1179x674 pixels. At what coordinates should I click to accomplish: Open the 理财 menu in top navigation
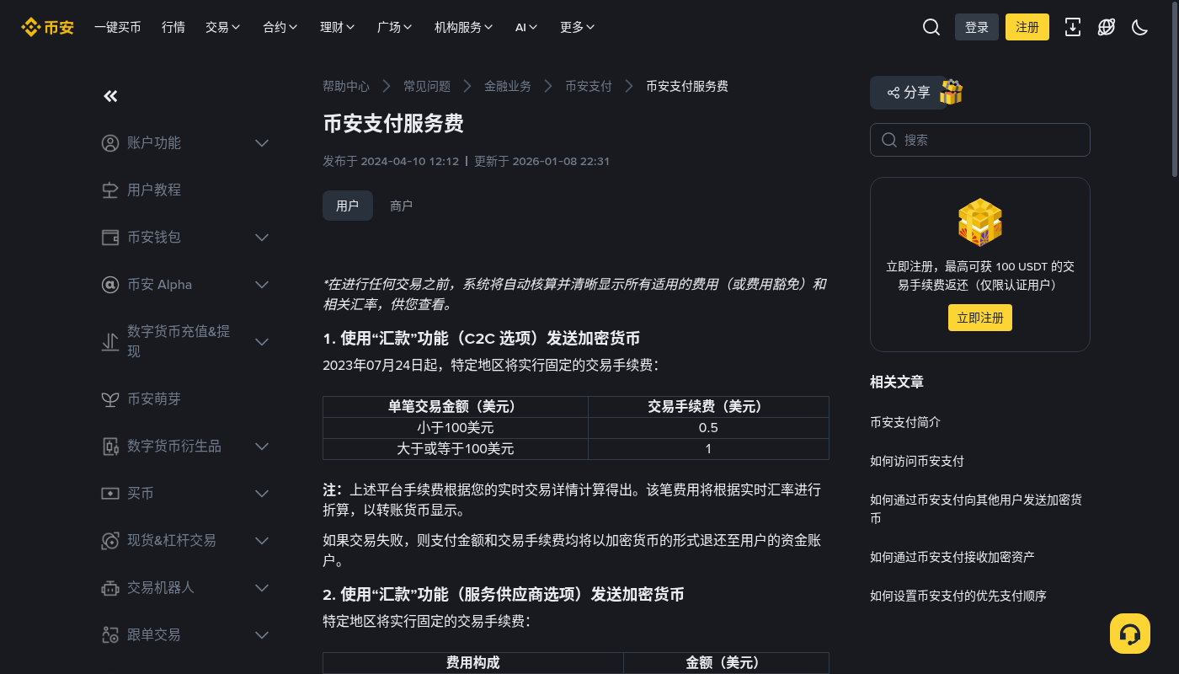[x=338, y=27]
